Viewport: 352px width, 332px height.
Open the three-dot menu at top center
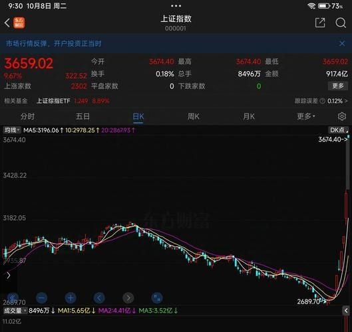[x=176, y=6]
